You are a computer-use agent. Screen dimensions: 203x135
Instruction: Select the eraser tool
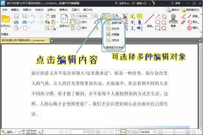(183, 22)
